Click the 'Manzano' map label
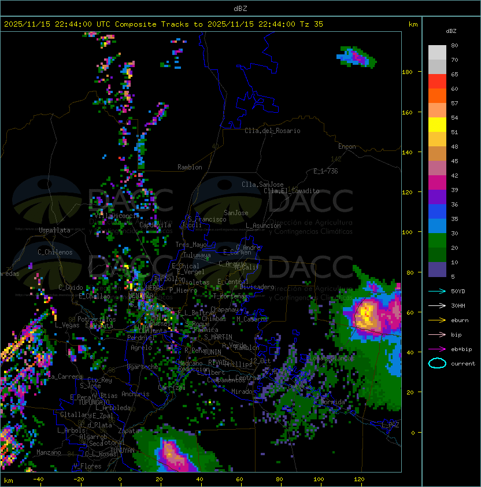 click(x=49, y=452)
